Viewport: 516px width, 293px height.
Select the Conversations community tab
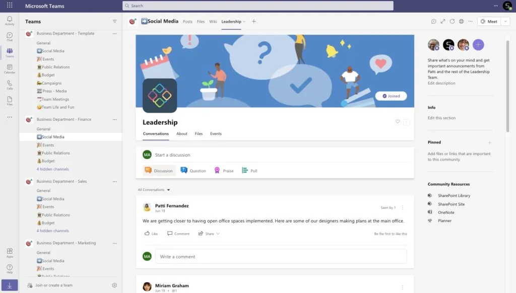tap(156, 133)
